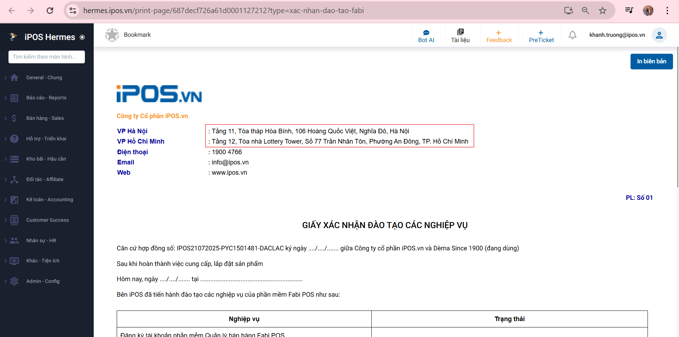The height and width of the screenshot is (337, 679).
Task: Focus the screen search input field
Action: 47,57
